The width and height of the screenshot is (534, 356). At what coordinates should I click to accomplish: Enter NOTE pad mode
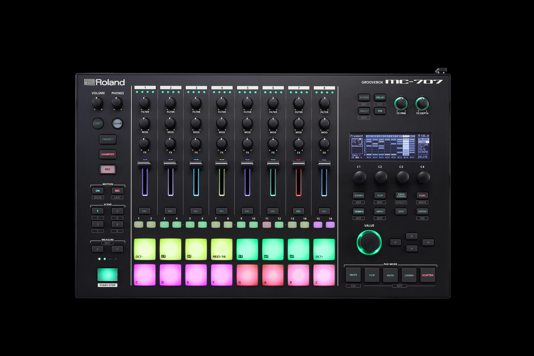(390, 275)
